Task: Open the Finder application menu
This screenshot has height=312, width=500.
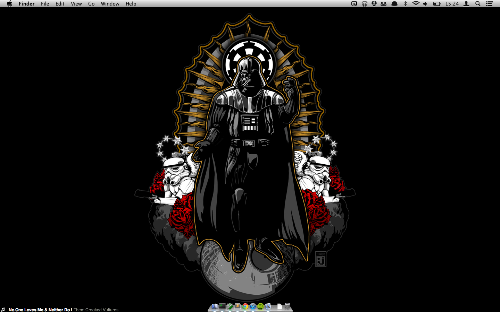Action: pos(27,3)
